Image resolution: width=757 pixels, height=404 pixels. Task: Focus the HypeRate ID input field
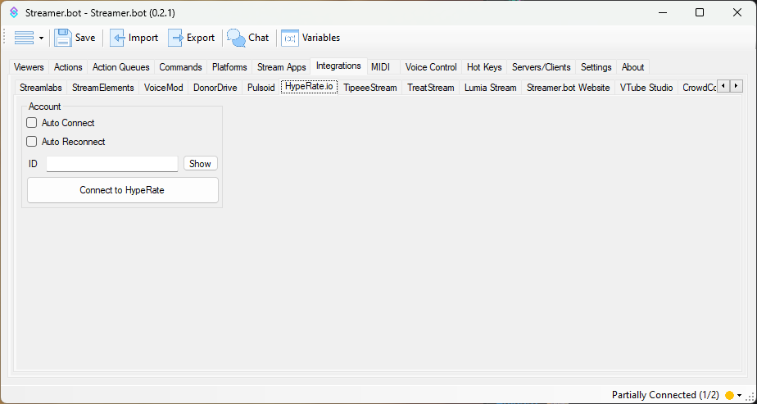(111, 164)
